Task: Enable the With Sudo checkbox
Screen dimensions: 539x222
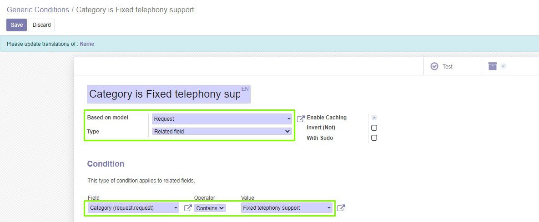Action: (374, 138)
